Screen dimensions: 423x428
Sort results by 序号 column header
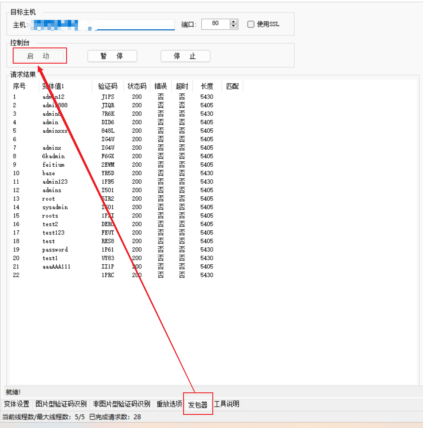[x=19, y=87]
